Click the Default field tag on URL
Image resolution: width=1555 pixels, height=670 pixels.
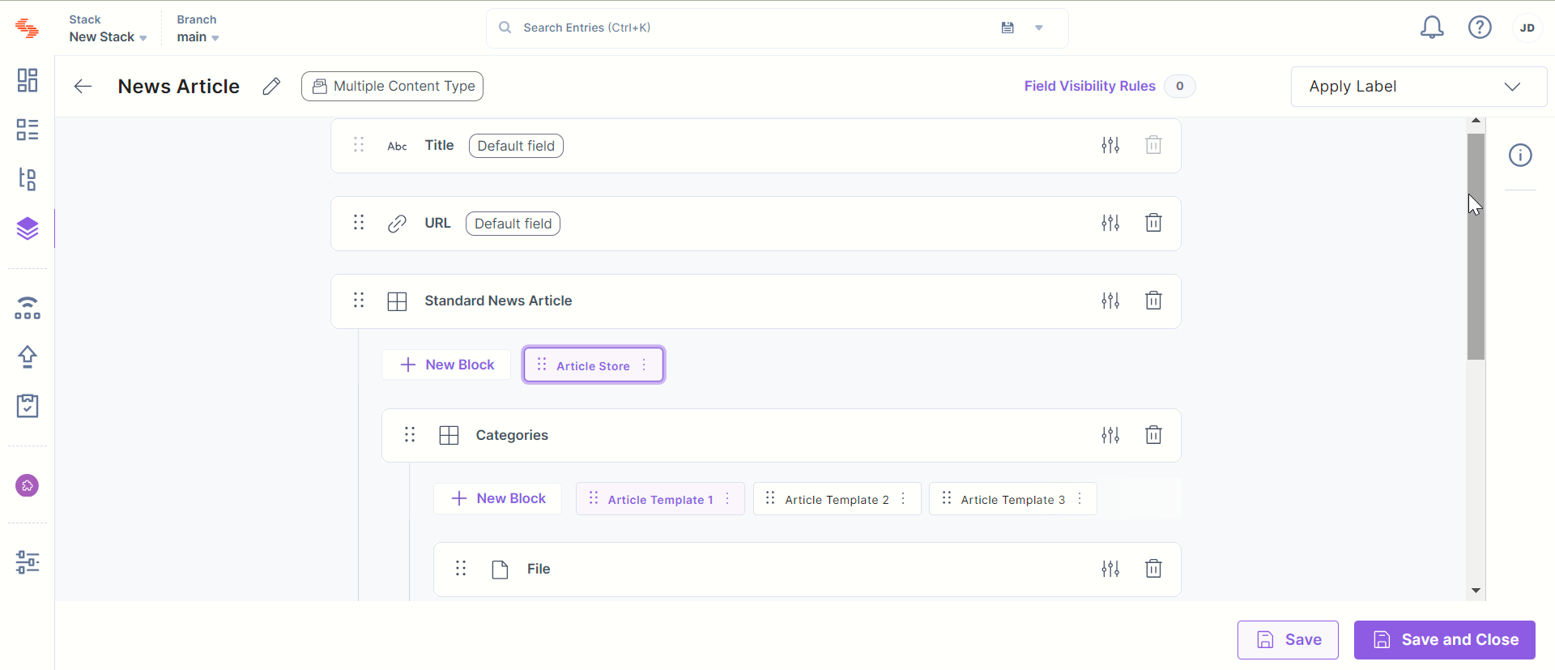click(513, 224)
